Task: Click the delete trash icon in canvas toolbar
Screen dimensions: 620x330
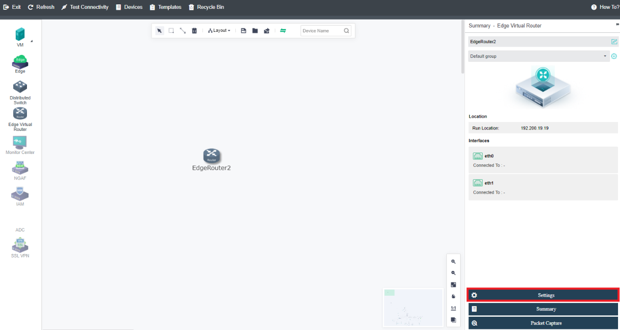Action: tap(194, 30)
